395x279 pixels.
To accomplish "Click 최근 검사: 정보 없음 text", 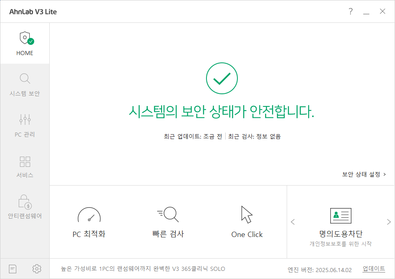I will pos(255,137).
